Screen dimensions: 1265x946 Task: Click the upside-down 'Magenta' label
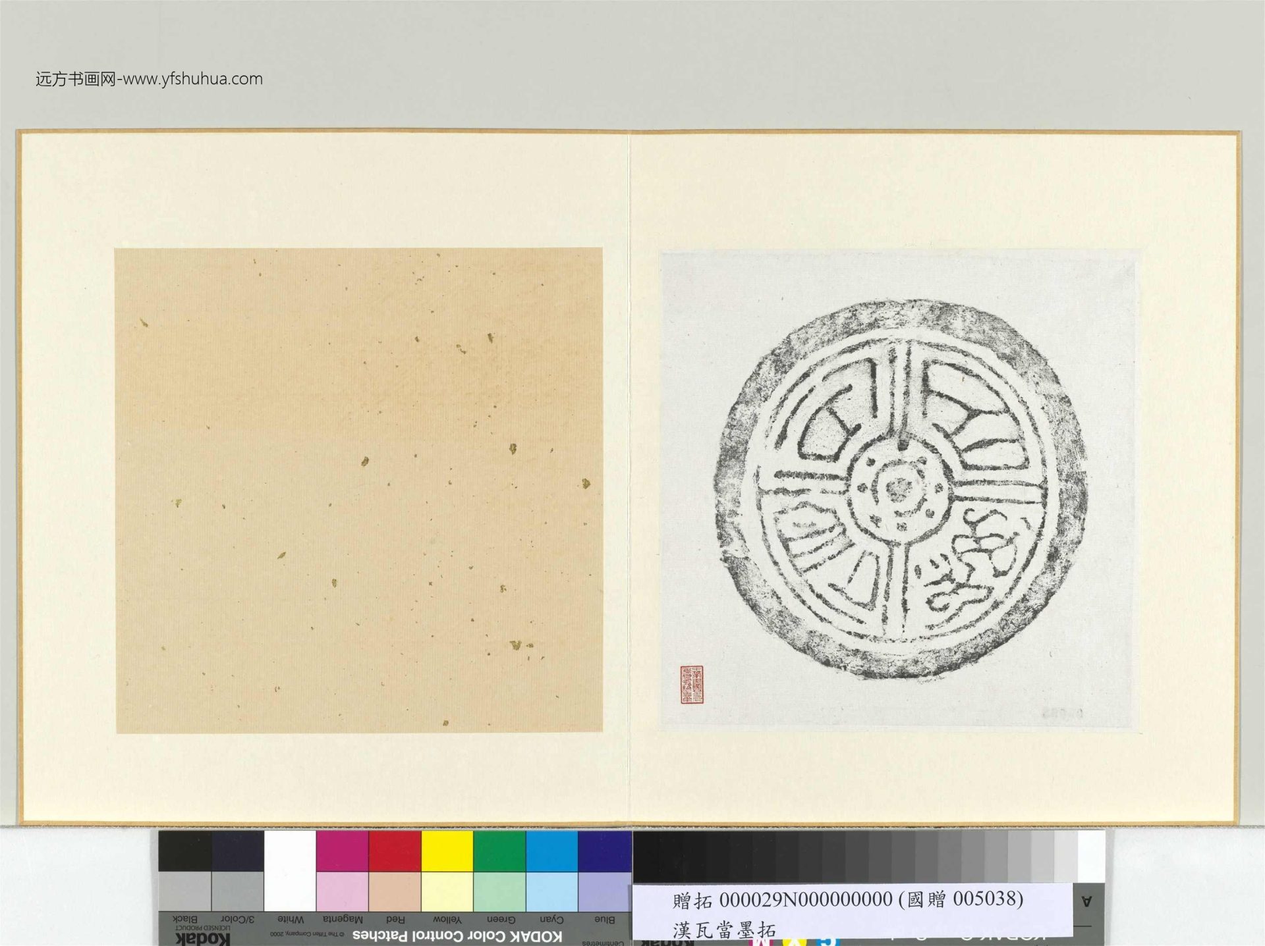tap(343, 919)
